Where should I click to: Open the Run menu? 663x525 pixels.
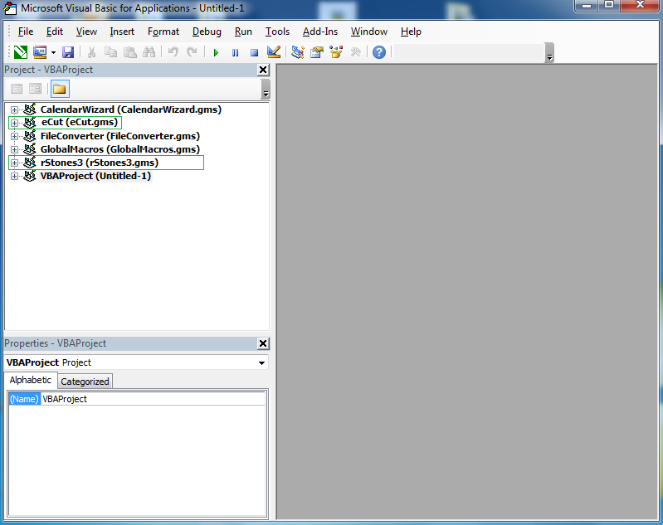[x=243, y=32]
